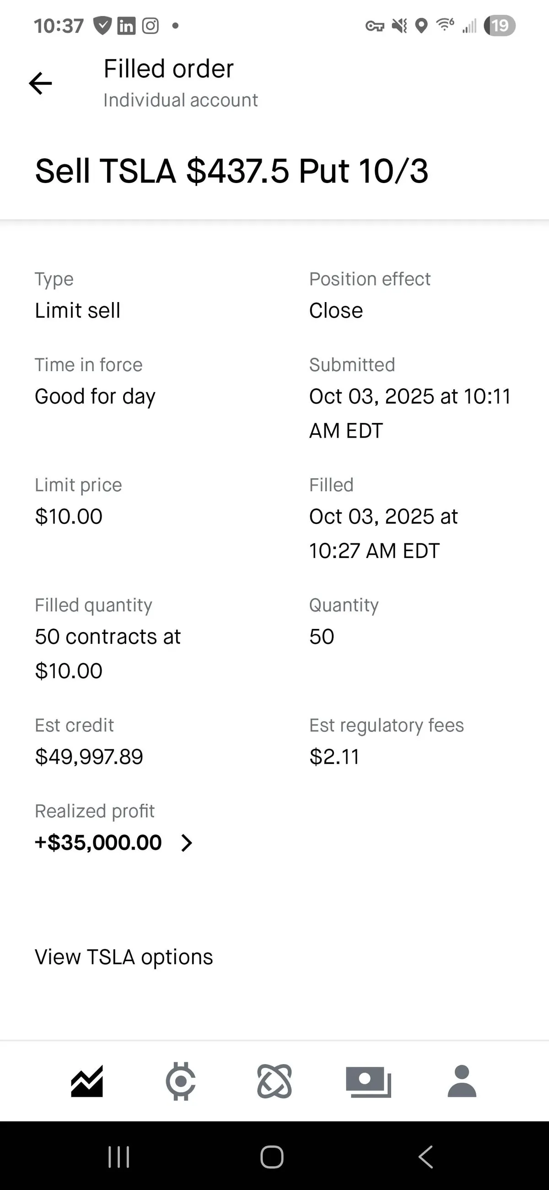Screen dimensions: 549x1190
Task: Open the orbit-shaped center tab
Action: coord(274,1081)
